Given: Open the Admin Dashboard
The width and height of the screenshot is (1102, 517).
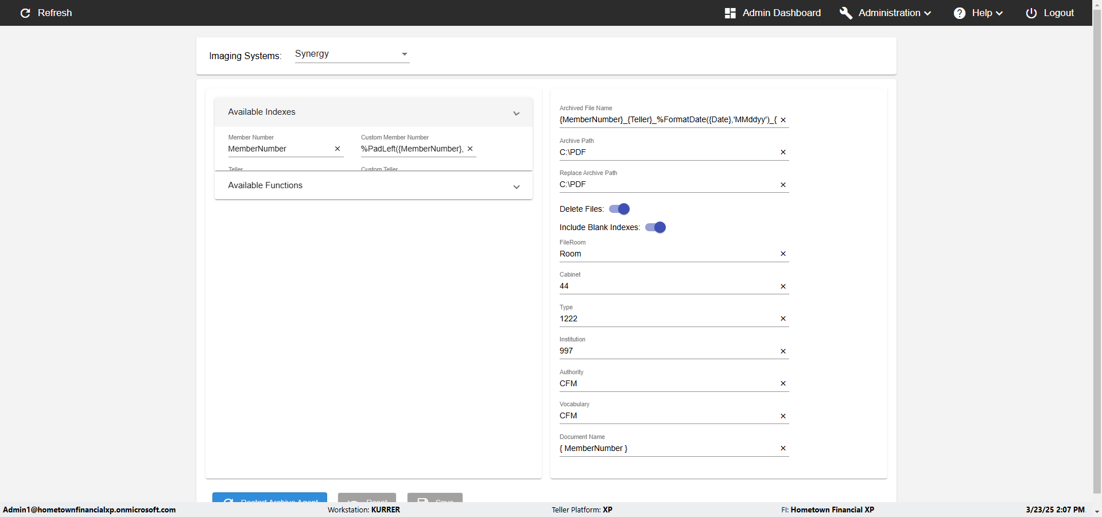Looking at the screenshot, I should 773,13.
